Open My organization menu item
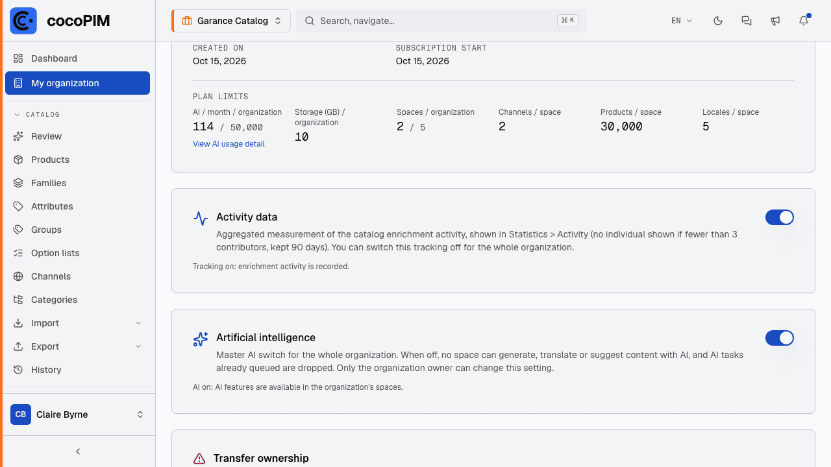The height and width of the screenshot is (467, 831). 77,83
